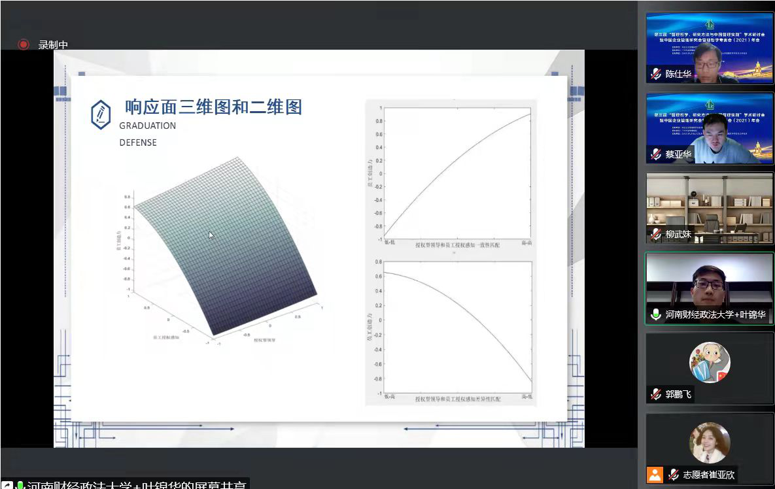Image resolution: width=775 pixels, height=489 pixels.
Task: Click the share arrow icon in bottom-left label
Action: (7, 486)
